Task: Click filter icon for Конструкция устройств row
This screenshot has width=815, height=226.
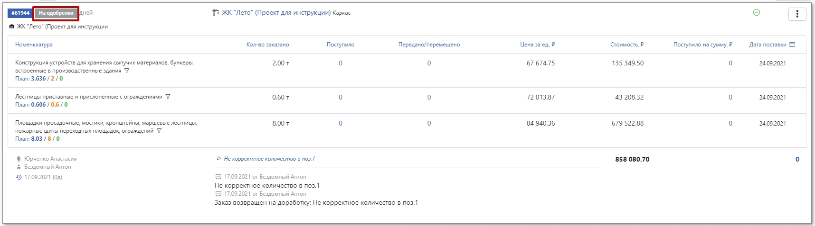Action: (126, 71)
